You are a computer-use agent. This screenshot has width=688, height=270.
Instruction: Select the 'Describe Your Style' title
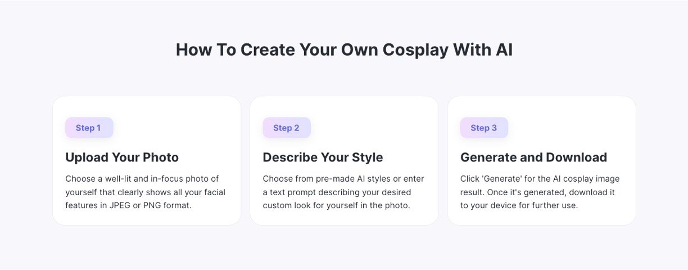point(323,157)
